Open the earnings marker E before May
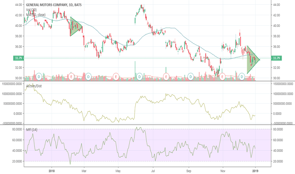The width and height of the screenshot is (295, 174). point(116,77)
